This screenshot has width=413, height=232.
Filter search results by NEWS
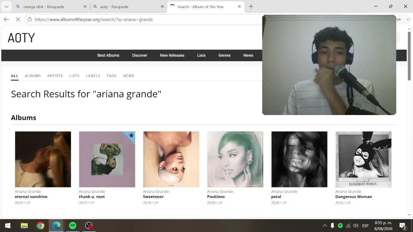[129, 76]
